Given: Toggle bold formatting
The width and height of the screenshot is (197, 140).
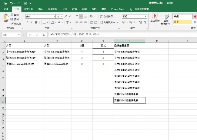Looking at the screenshot, I should (28, 22).
